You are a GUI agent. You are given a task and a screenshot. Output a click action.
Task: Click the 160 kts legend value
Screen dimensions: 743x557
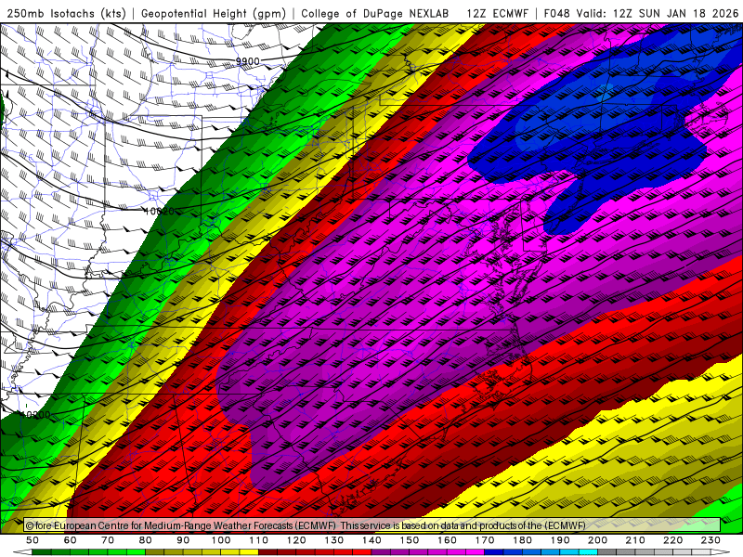447,540
